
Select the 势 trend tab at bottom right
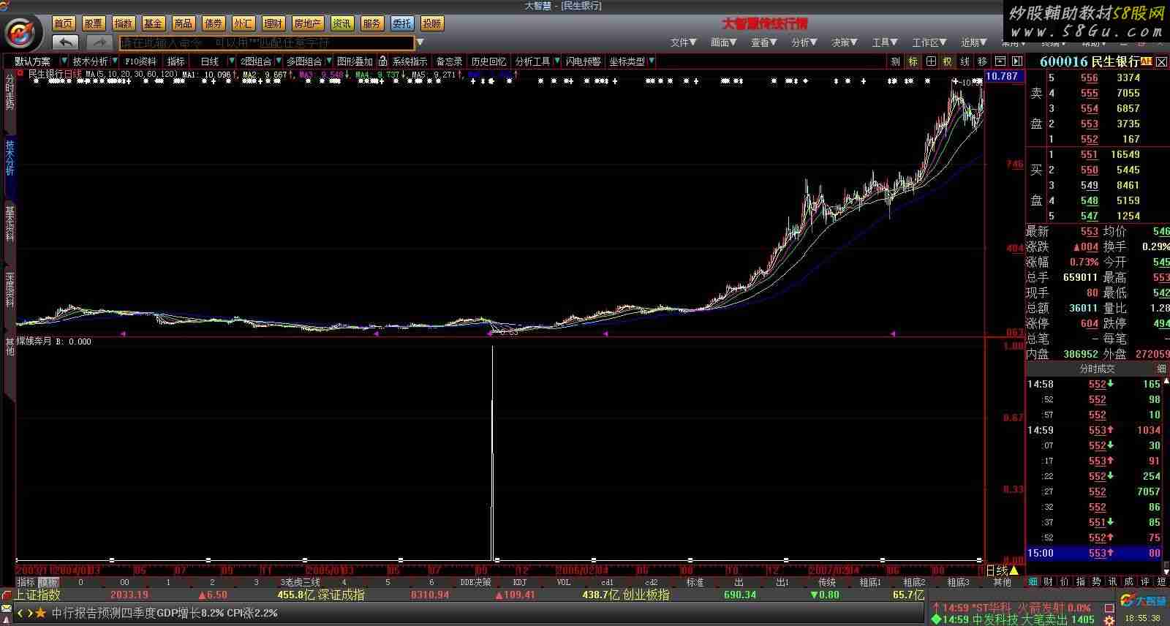tap(1097, 582)
